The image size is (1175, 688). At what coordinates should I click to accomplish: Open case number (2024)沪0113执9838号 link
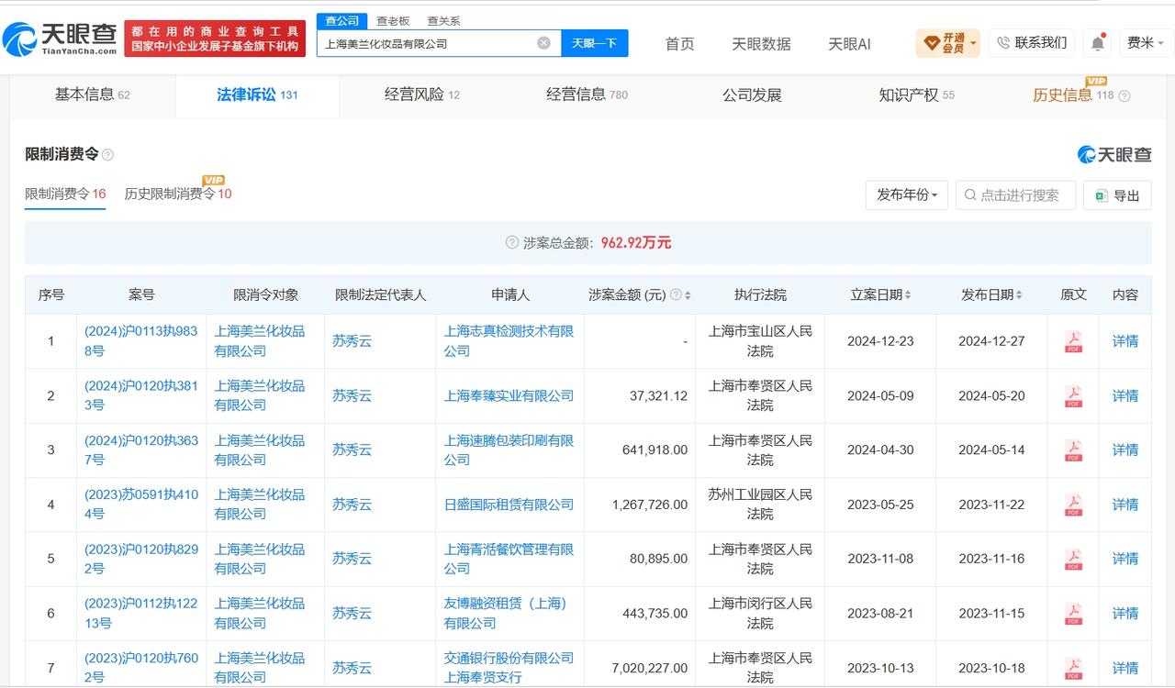(x=141, y=341)
